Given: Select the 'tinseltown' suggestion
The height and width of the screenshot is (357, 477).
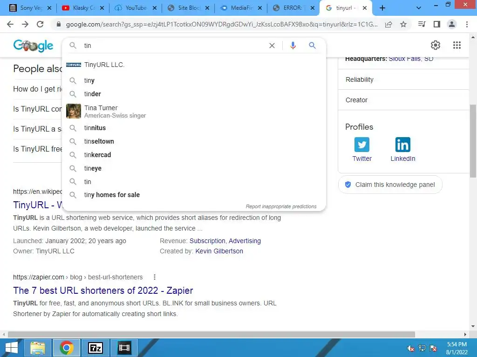Looking at the screenshot, I should pos(194,141).
